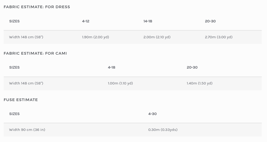This screenshot has height=142, width=267.
Task: Click the cami table's Width 148 cm label
Action: [26, 83]
